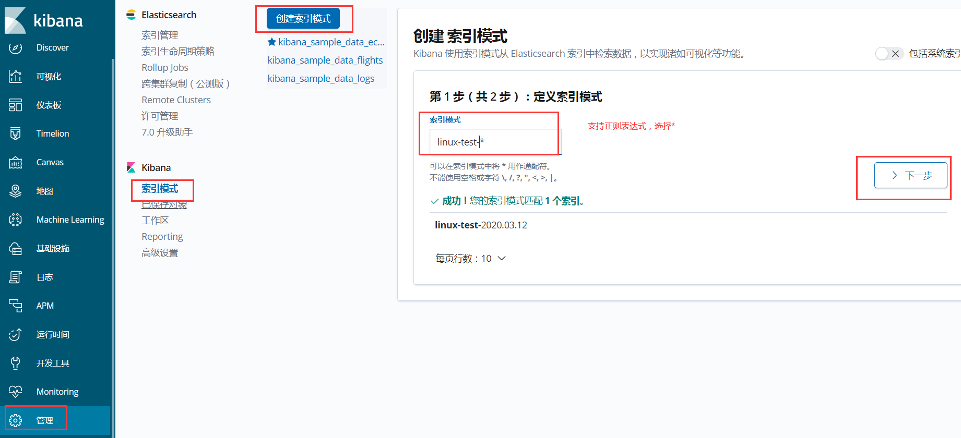Open Remote Clusters settings

[176, 100]
